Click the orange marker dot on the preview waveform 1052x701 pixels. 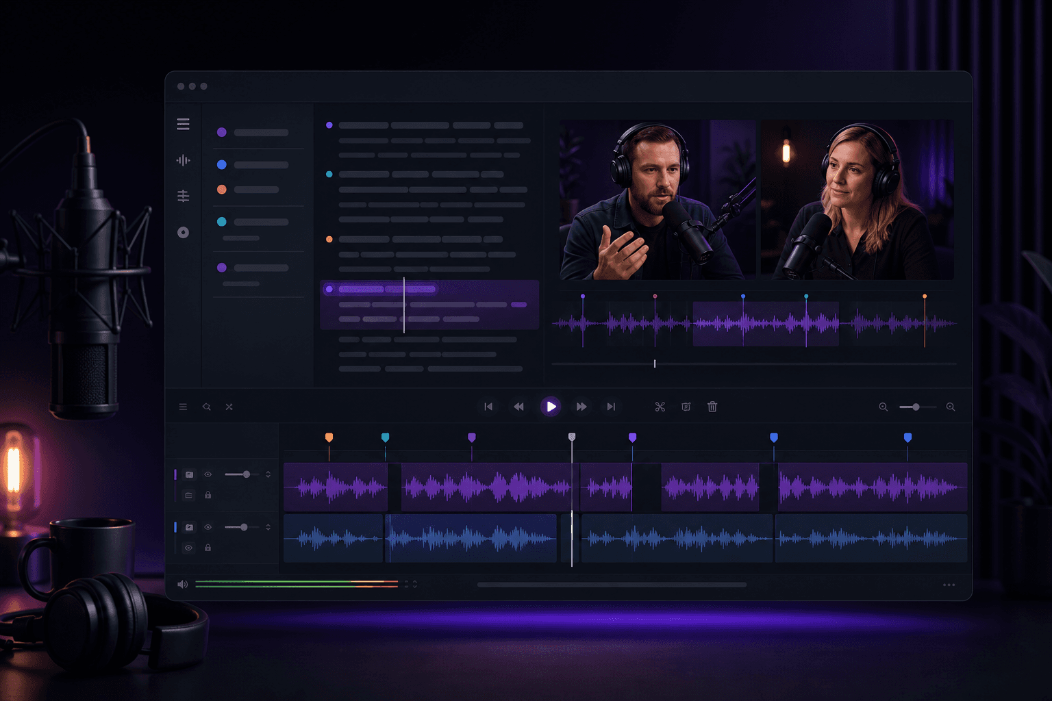click(925, 296)
